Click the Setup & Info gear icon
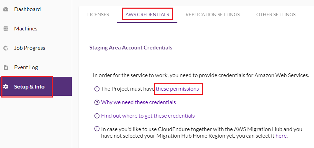Image resolution: width=314 pixels, height=148 pixels. 6,87
